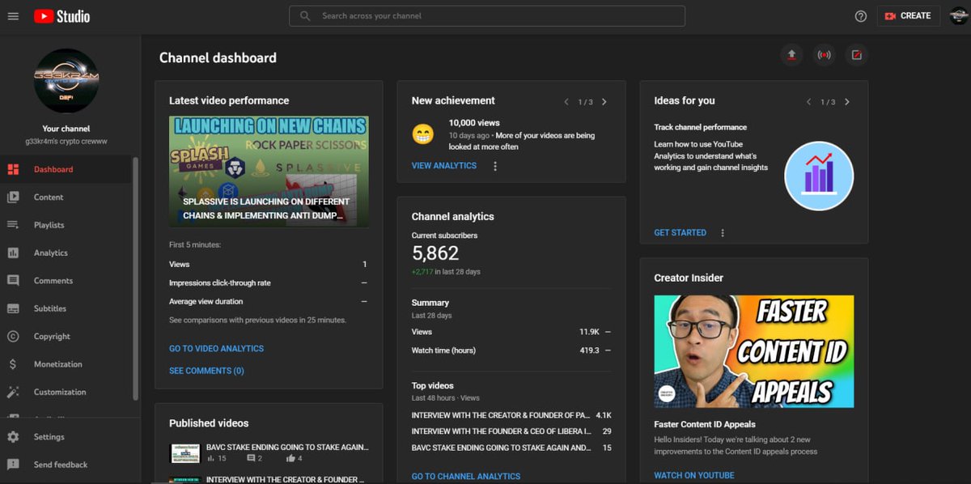Go to next Ideas for you card

coord(846,102)
